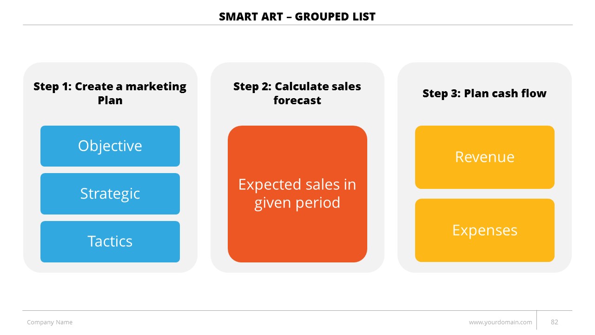Image resolution: width=595 pixels, height=335 pixels.
Task: Select the 'Step 1: Create a marketing Plan' heading
Action: click(110, 93)
